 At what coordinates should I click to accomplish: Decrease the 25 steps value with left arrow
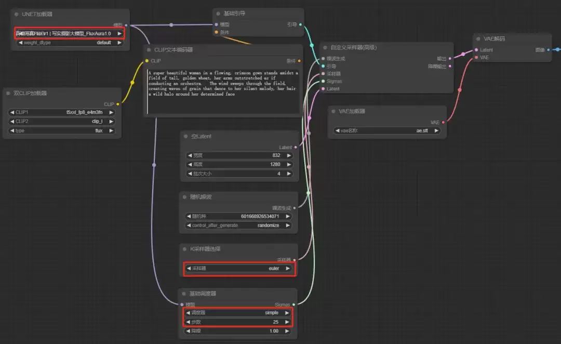(188, 322)
